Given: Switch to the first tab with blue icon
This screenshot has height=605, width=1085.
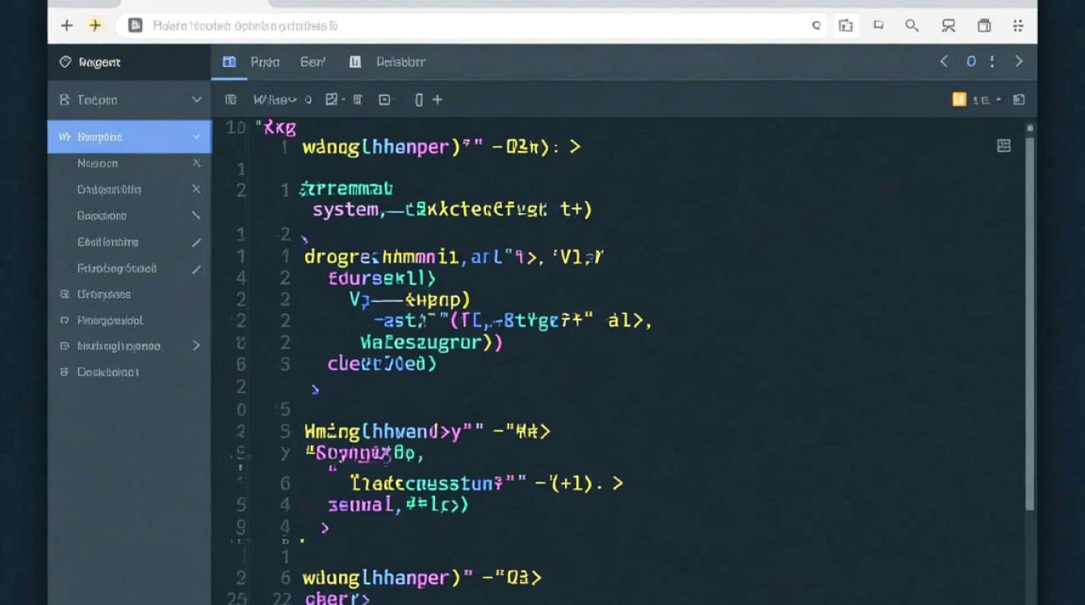Looking at the screenshot, I should (x=253, y=62).
